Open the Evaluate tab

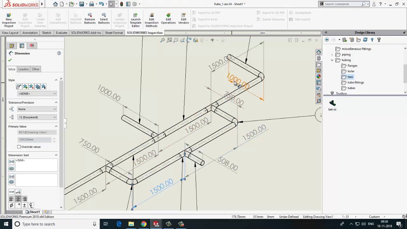point(61,33)
